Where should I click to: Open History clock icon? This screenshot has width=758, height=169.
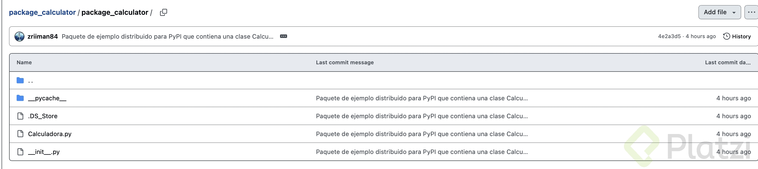[x=726, y=36]
